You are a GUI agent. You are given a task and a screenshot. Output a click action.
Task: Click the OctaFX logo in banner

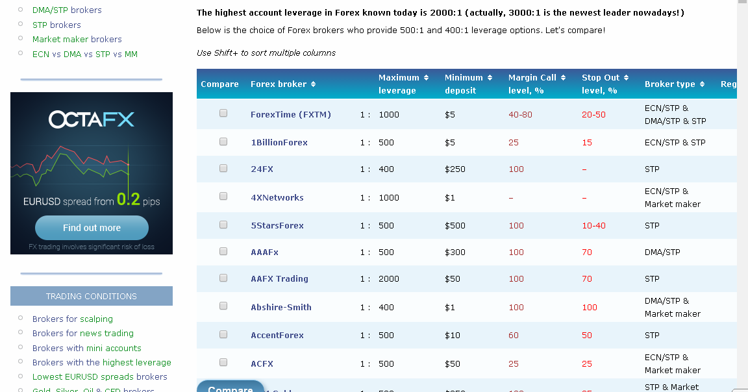92,119
